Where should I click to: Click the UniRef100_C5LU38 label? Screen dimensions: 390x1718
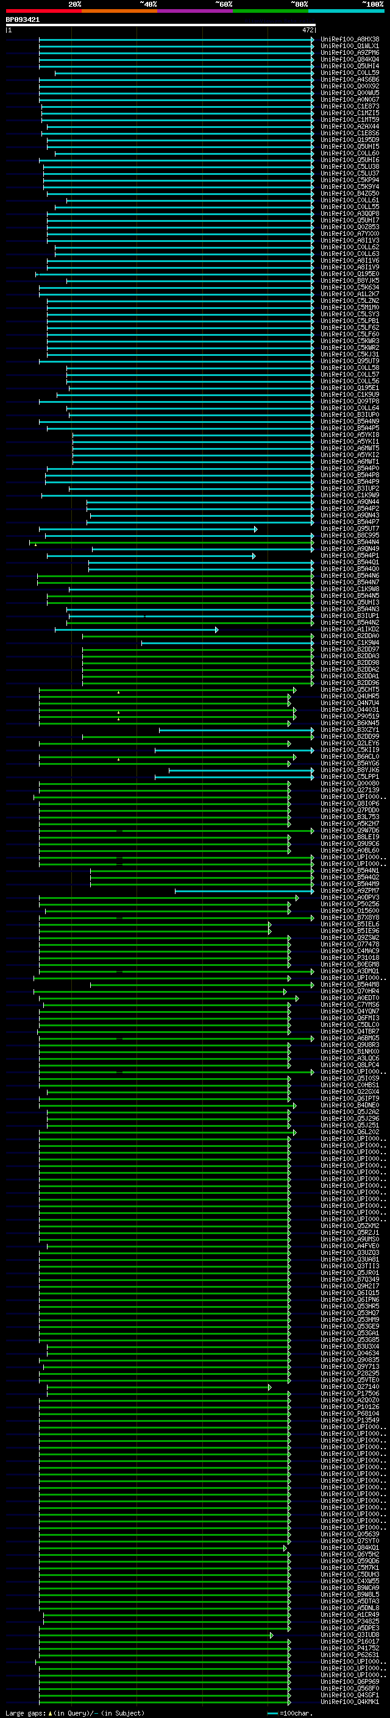350,167
